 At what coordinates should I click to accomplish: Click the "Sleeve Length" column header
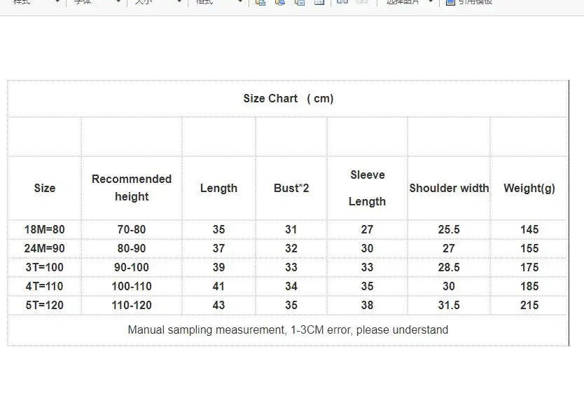pyautogui.click(x=367, y=188)
